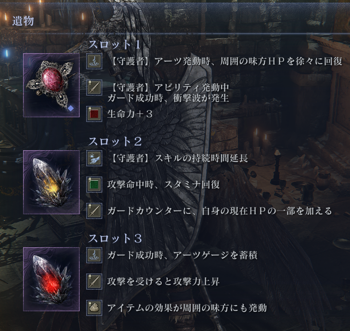Click the Arts icon beside アーツゲージを蓄積

click(x=94, y=255)
